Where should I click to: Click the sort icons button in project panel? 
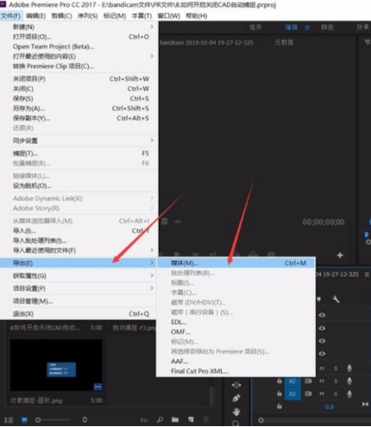pos(85,420)
